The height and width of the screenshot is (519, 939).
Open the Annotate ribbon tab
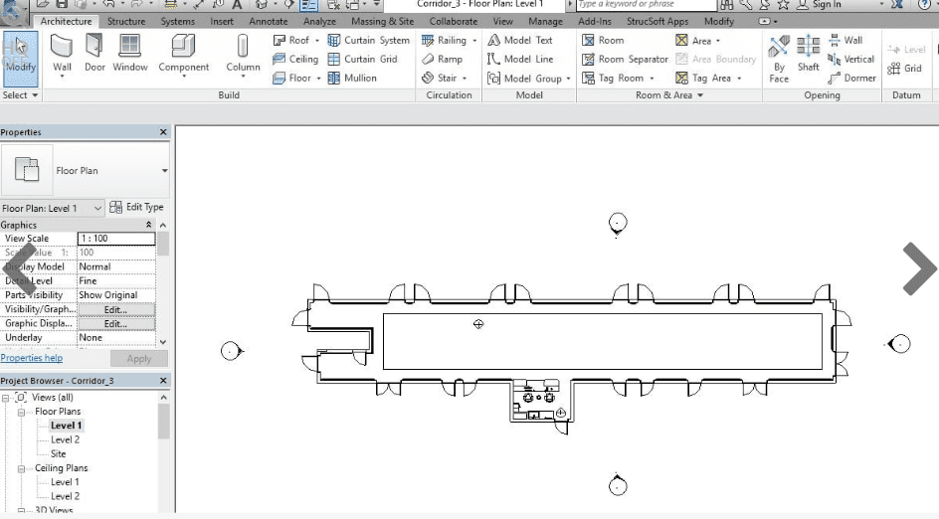[x=268, y=21]
